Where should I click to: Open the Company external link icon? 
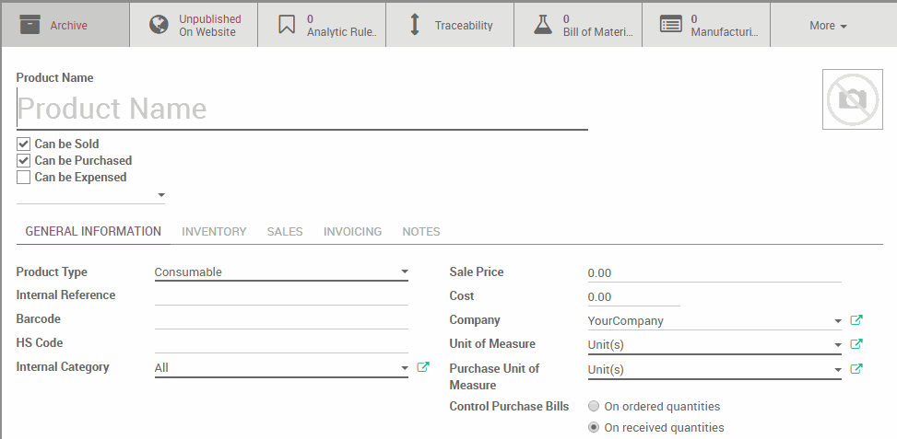point(856,320)
